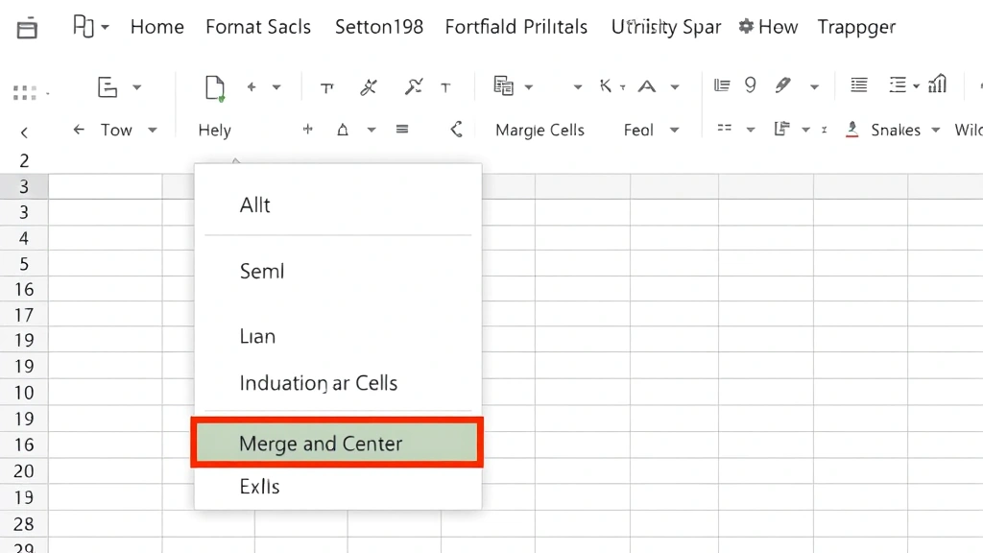Image resolution: width=983 pixels, height=553 pixels.
Task: Click the Merge Cells copy icon
Action: point(505,84)
